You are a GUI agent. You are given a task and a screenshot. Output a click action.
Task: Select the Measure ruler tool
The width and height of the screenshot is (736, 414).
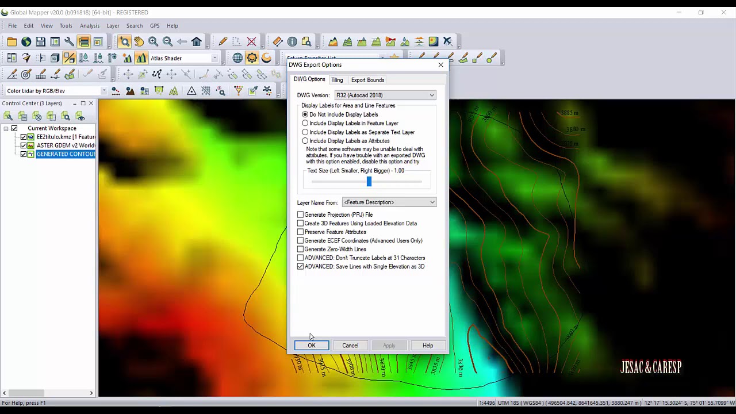coord(278,41)
